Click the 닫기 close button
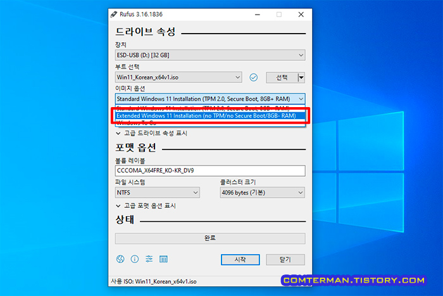Image resolution: width=443 pixels, height=296 pixels. [x=285, y=259]
